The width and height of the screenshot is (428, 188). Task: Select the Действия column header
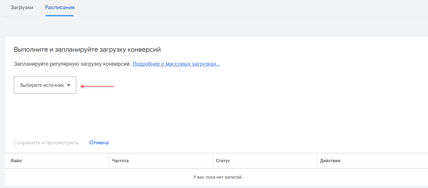[x=330, y=161]
